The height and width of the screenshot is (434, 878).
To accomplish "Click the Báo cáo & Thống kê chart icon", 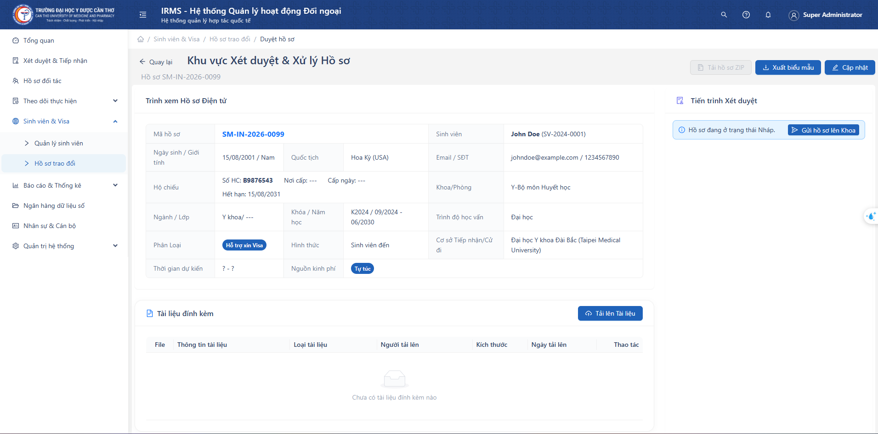I will 16,185.
